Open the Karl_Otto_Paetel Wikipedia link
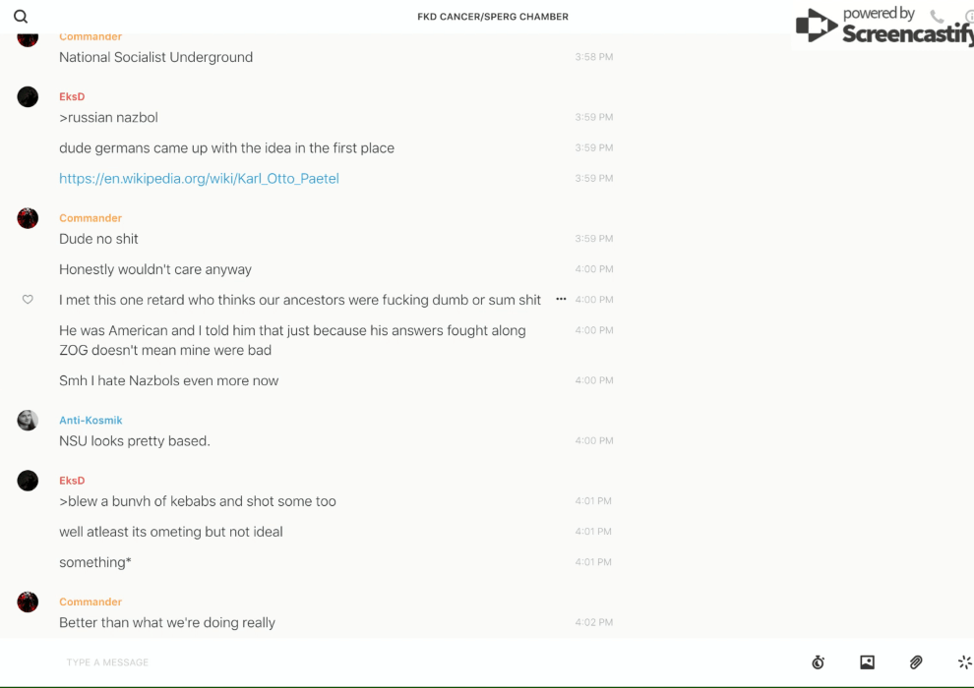 [x=199, y=179]
